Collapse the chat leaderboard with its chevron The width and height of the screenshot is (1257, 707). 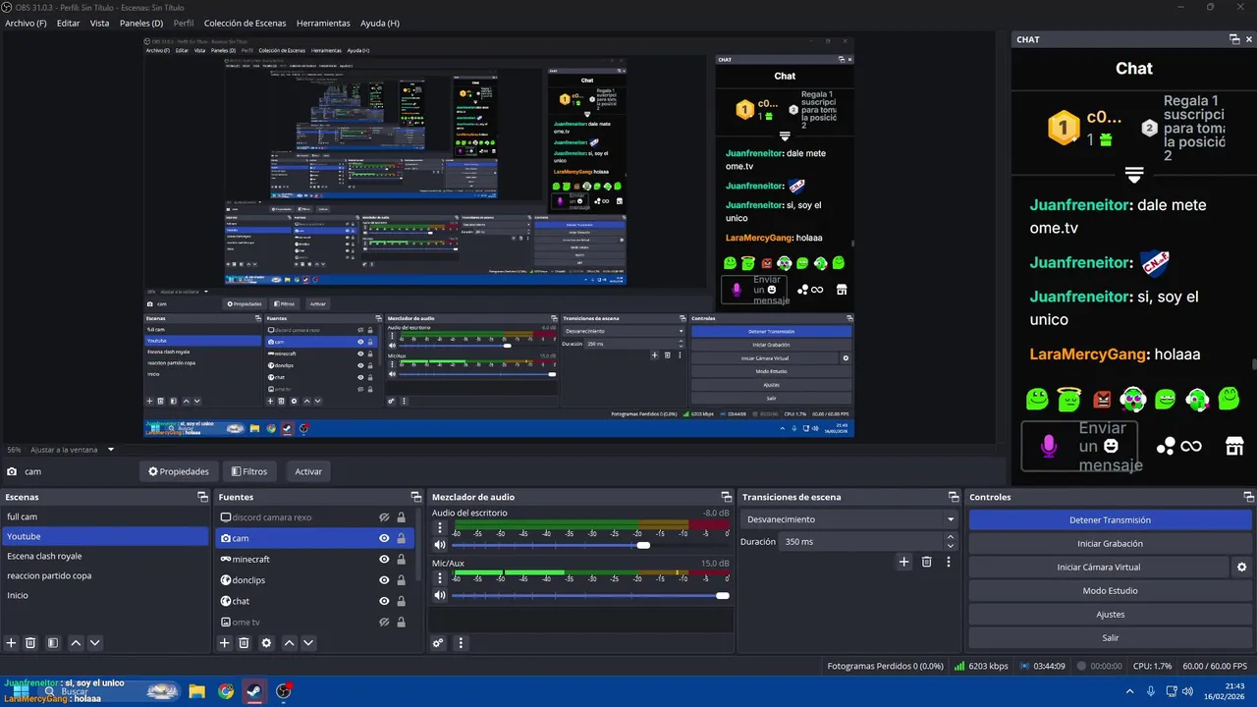[1134, 175]
